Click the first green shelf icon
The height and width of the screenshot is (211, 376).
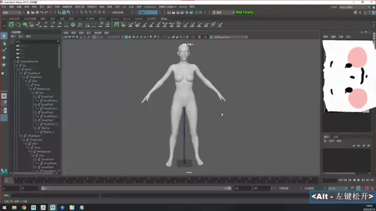tap(11, 25)
